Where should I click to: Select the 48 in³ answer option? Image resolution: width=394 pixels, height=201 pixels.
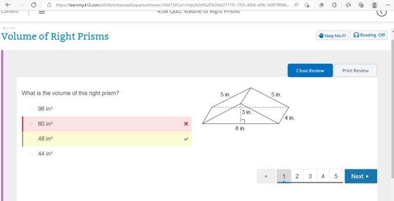pos(107,139)
